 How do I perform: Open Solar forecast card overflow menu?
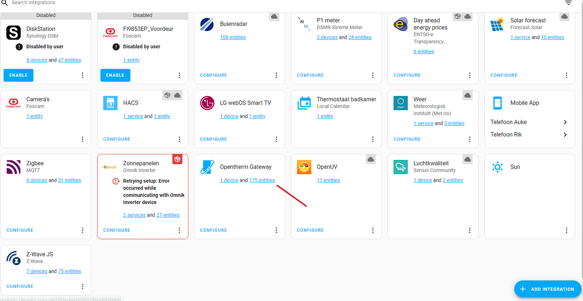(x=567, y=75)
